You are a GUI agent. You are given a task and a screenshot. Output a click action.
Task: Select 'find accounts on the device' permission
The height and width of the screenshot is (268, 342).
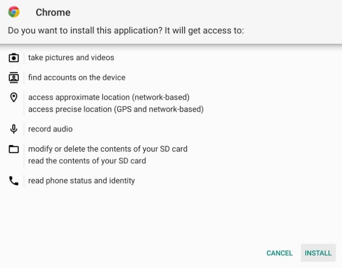pyautogui.click(x=77, y=77)
